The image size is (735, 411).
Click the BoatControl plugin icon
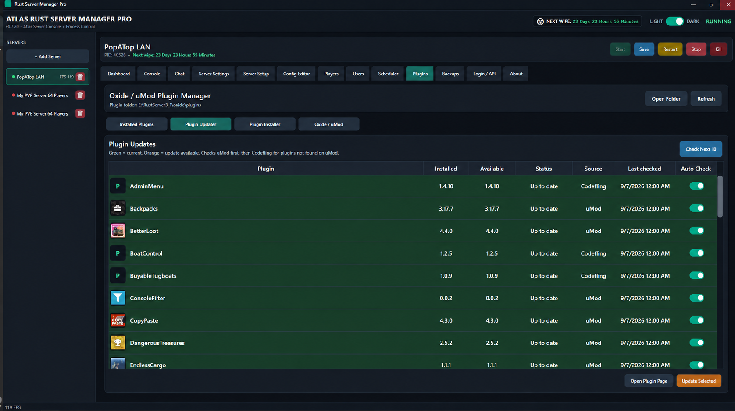coord(118,253)
